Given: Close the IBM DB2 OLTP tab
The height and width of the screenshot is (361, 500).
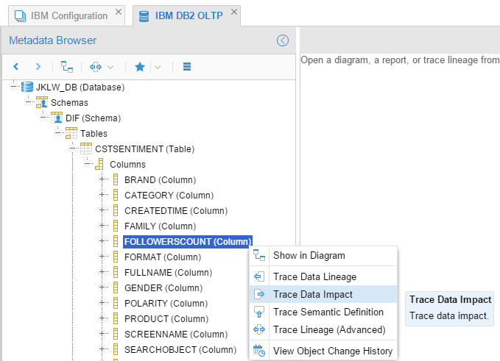Looking at the screenshot, I should (x=234, y=12).
